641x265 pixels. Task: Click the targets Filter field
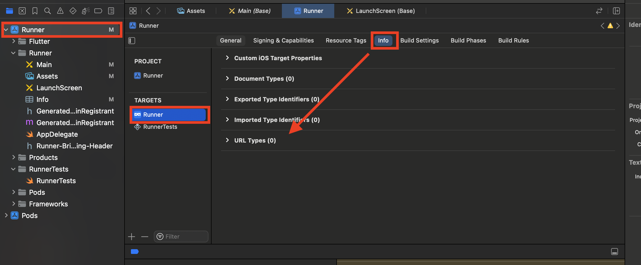pos(181,236)
